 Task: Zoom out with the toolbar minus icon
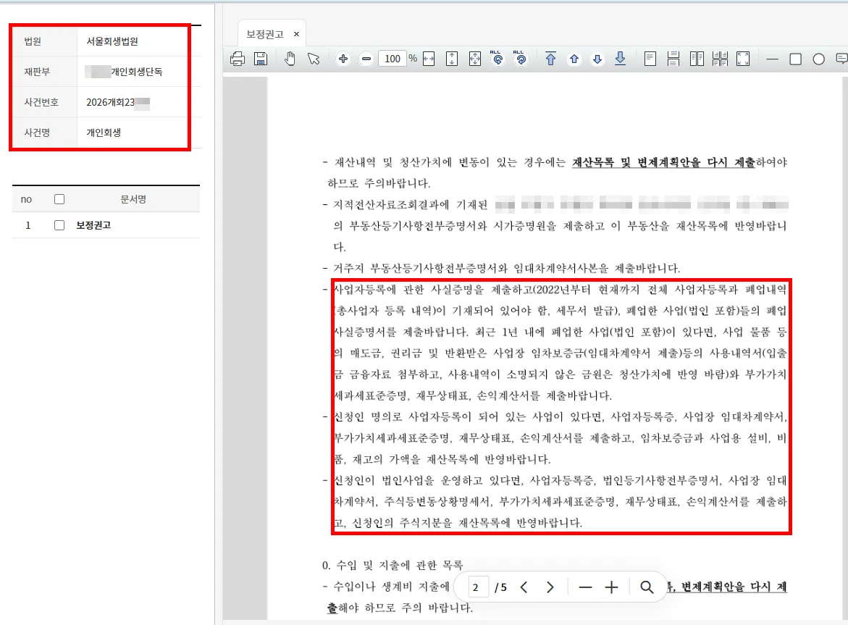(x=366, y=59)
